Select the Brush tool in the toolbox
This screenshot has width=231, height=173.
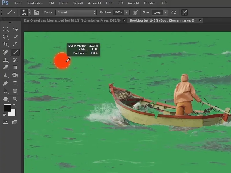point(15,52)
